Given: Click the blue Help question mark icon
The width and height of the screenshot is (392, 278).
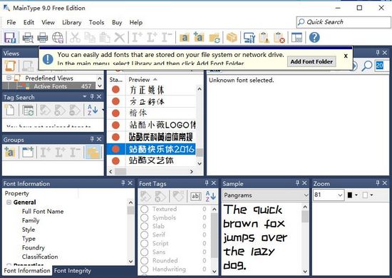Looking at the screenshot, I should point(314,38).
